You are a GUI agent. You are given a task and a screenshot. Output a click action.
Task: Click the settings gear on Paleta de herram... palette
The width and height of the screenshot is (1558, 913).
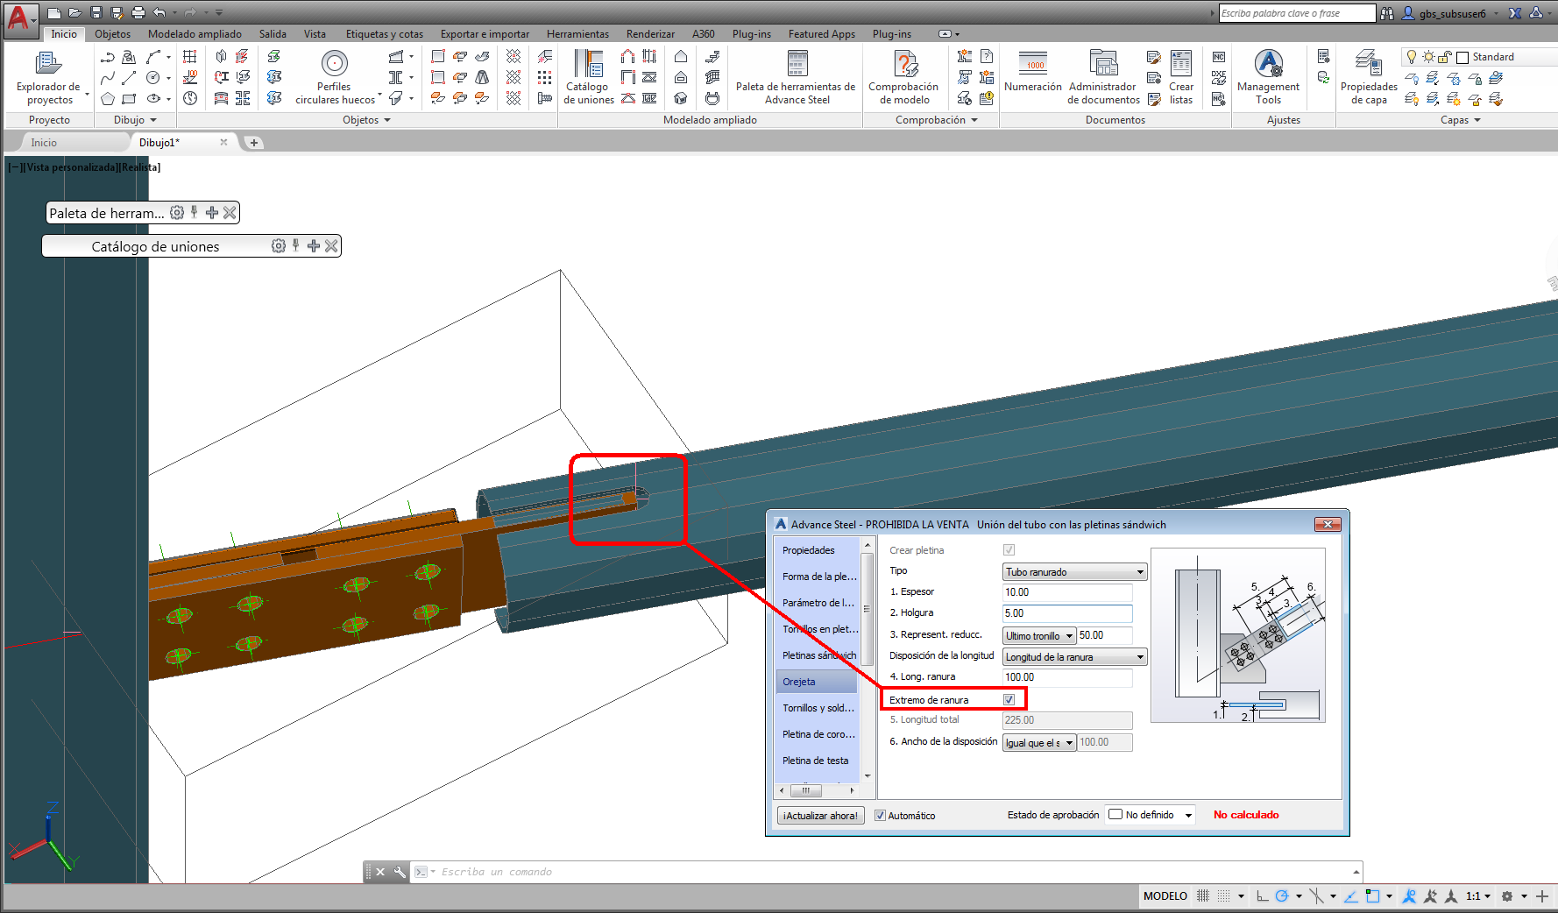(177, 213)
